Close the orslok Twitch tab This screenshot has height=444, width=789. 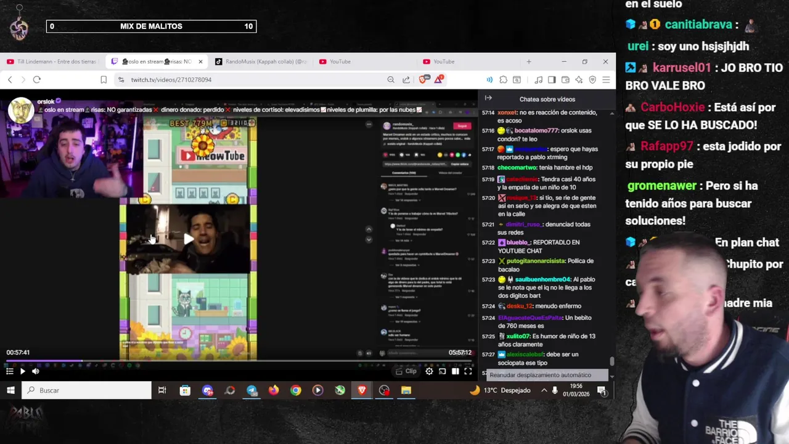tap(200, 62)
